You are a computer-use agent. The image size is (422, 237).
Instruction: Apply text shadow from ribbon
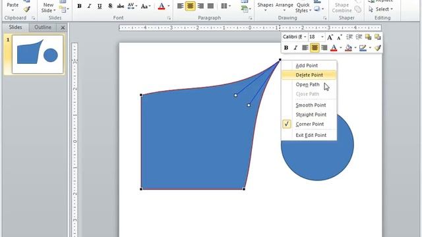pyautogui.click(x=110, y=6)
